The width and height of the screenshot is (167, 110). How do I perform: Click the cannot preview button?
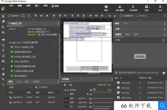pos(140,57)
